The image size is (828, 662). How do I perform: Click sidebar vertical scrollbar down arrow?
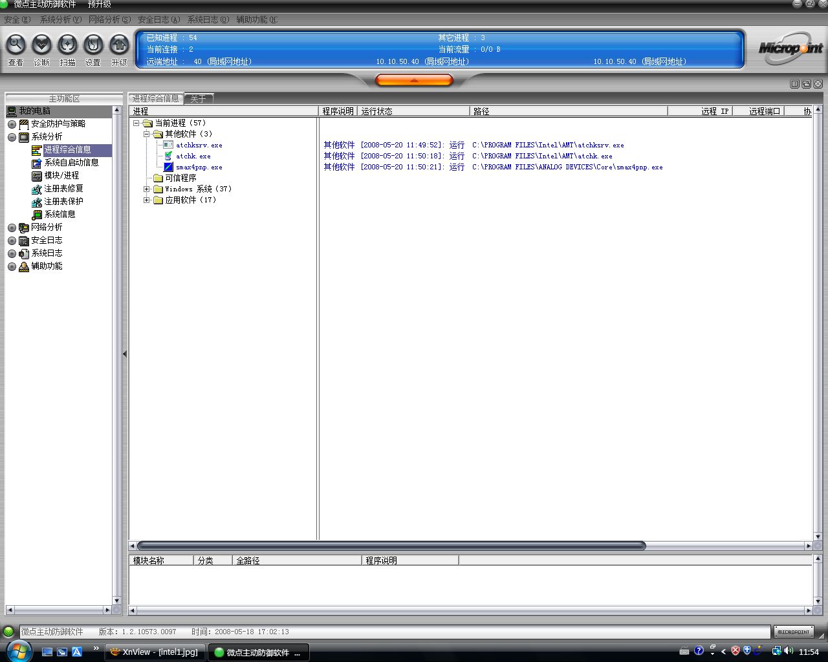(x=117, y=600)
